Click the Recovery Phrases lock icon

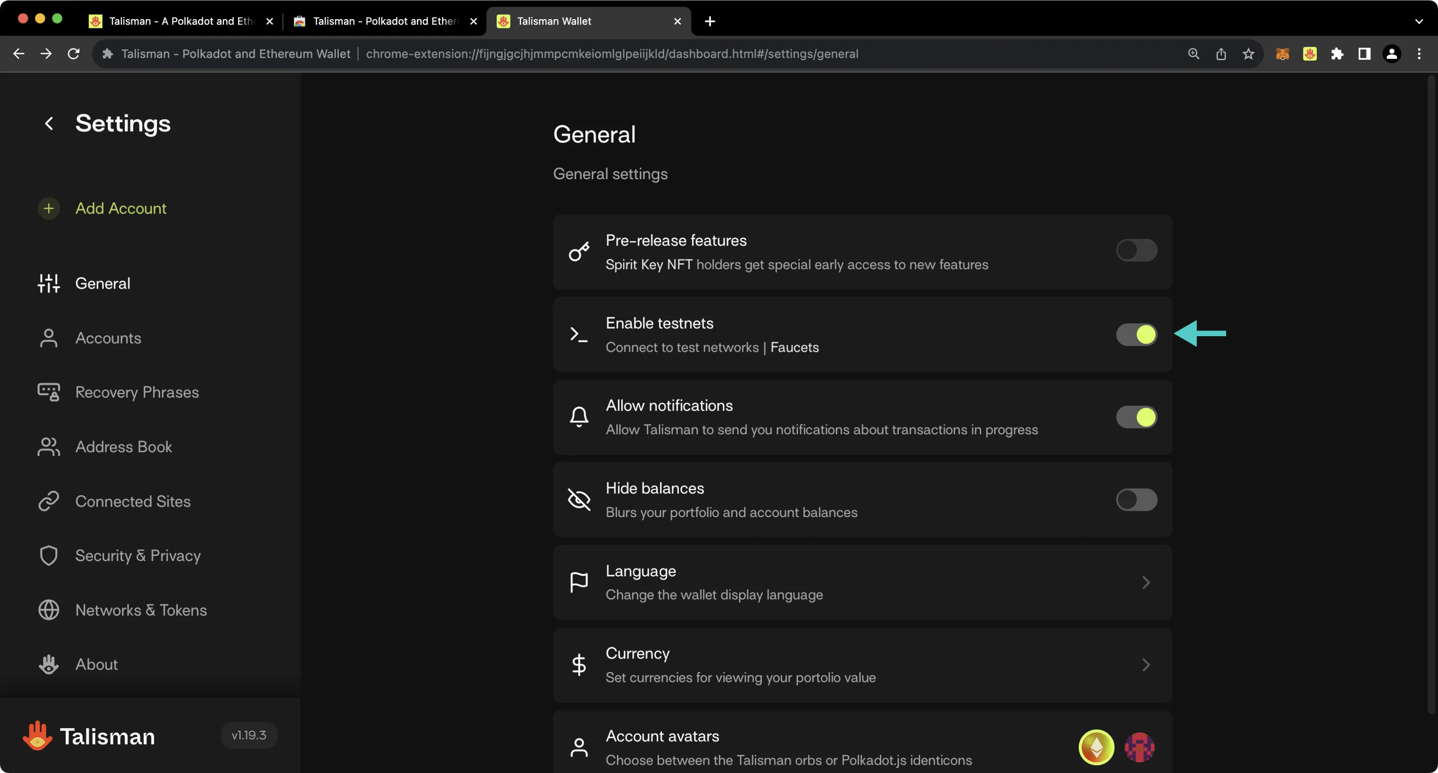point(48,392)
